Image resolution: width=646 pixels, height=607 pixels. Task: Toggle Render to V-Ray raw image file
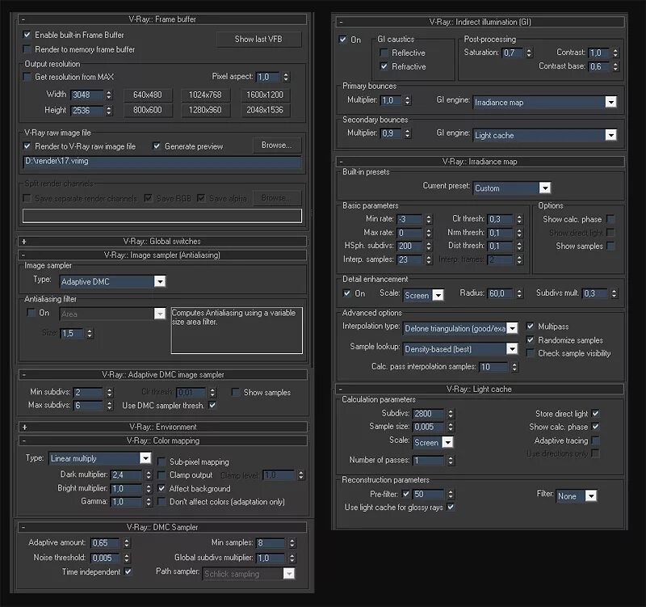(x=27, y=146)
